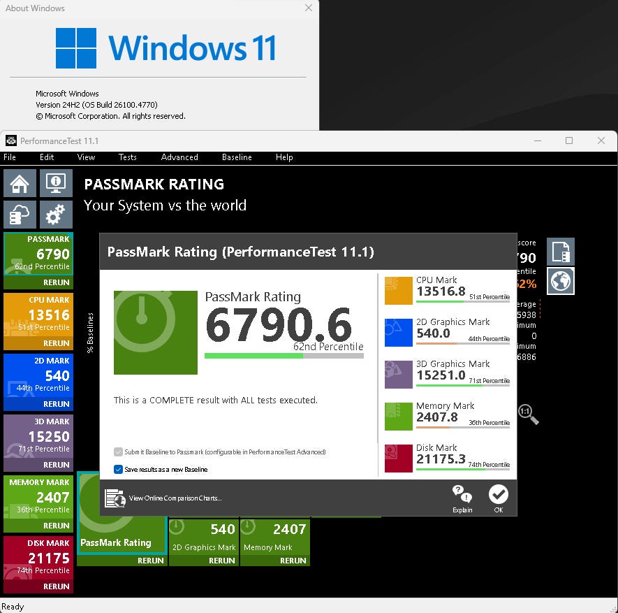This screenshot has width=618, height=613.
Task: Click the save results document icon
Action: (x=561, y=252)
